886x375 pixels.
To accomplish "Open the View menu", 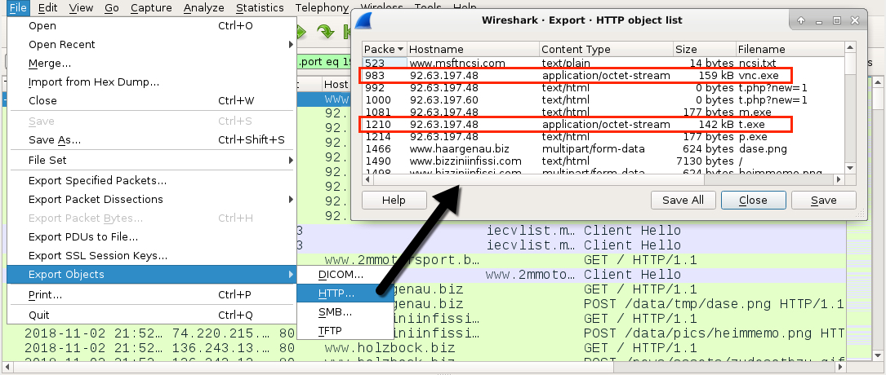I will 81,8.
